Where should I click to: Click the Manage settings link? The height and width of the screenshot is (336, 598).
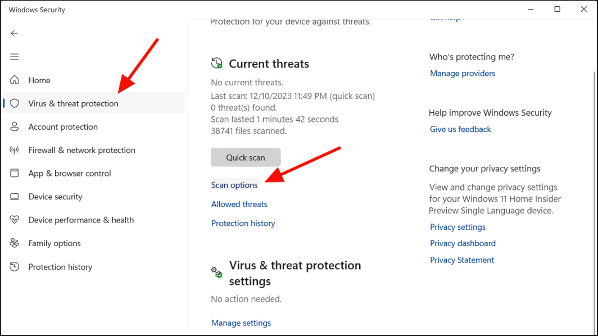[241, 323]
